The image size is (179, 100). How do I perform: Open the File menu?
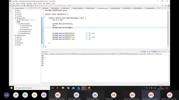(x=10, y=4)
